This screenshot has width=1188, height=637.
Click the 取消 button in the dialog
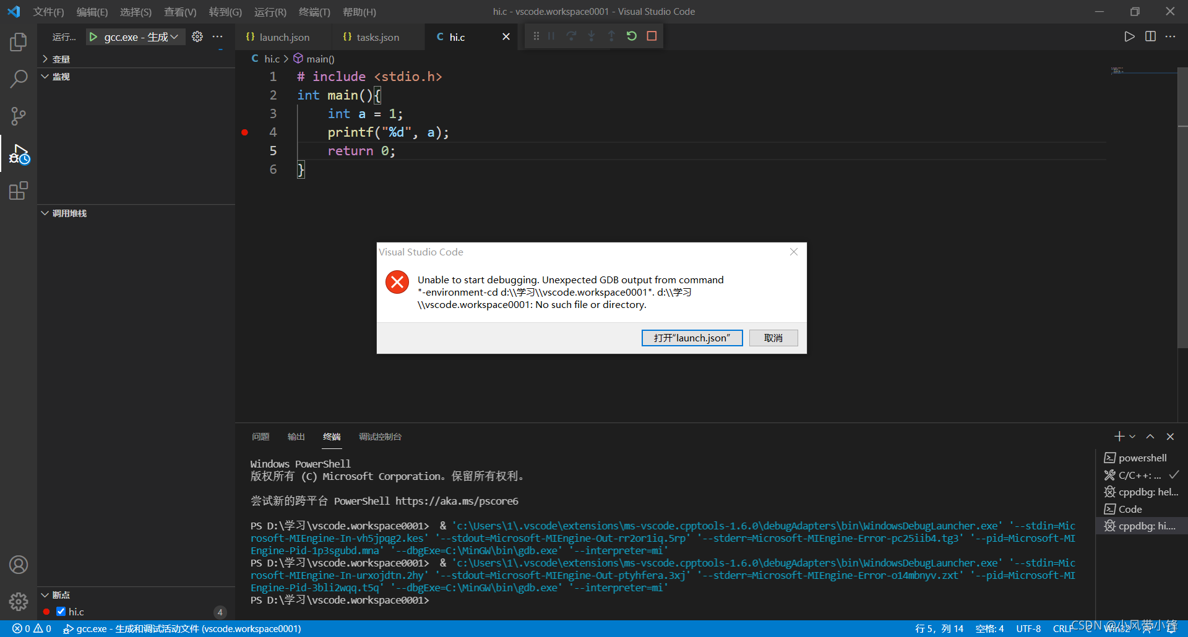click(773, 338)
